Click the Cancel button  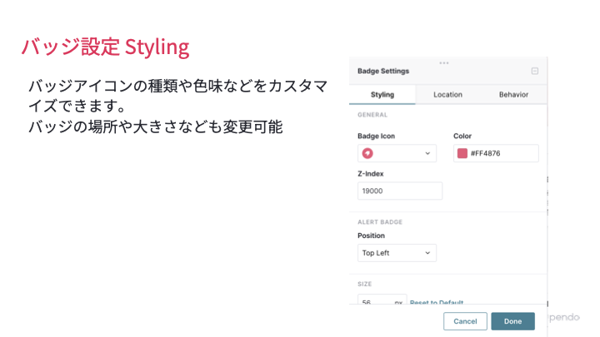tap(465, 321)
